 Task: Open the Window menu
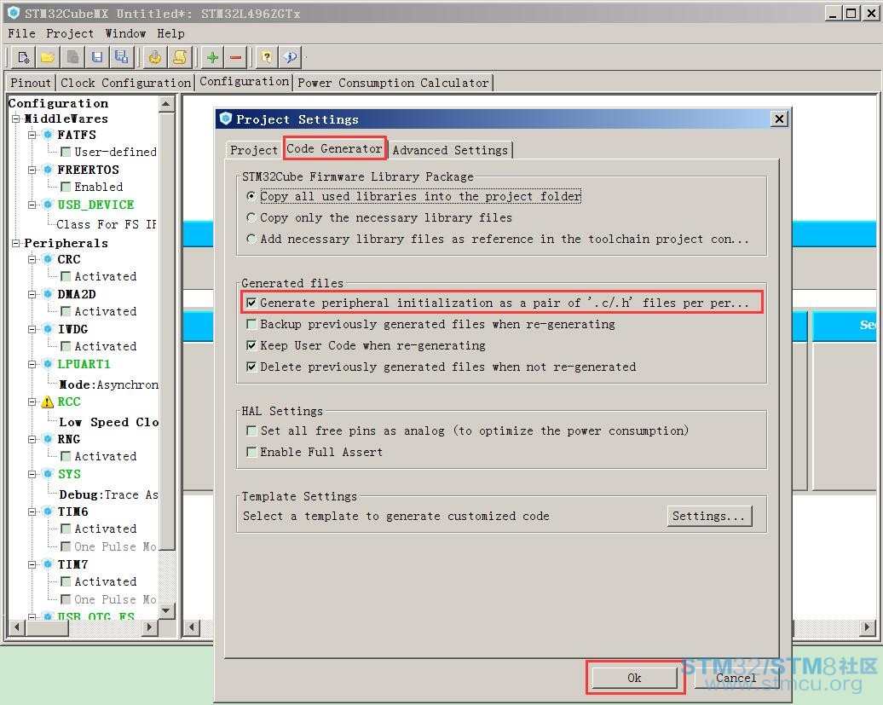pos(125,33)
